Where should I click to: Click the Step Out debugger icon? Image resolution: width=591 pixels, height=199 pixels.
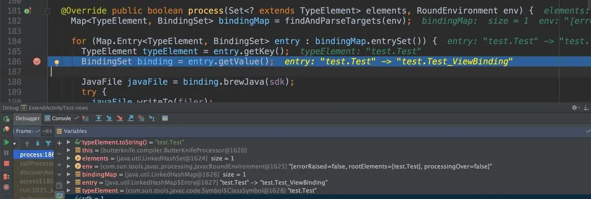[x=131, y=118]
